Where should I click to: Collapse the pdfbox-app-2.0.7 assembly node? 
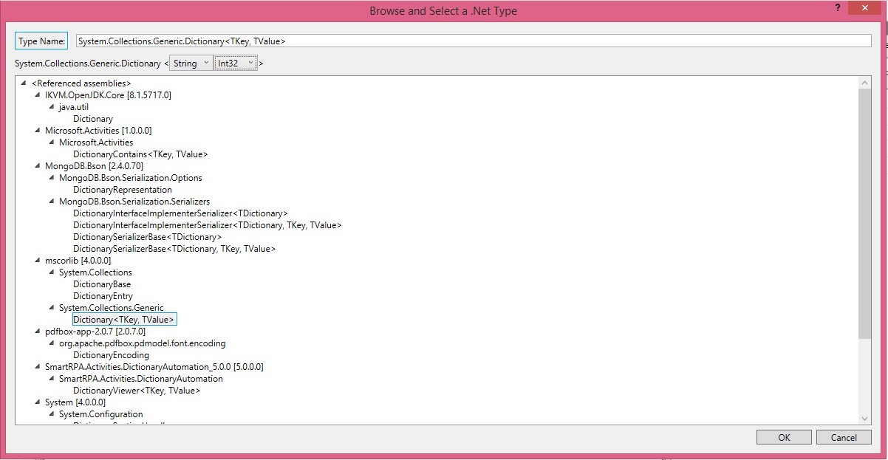coord(38,332)
